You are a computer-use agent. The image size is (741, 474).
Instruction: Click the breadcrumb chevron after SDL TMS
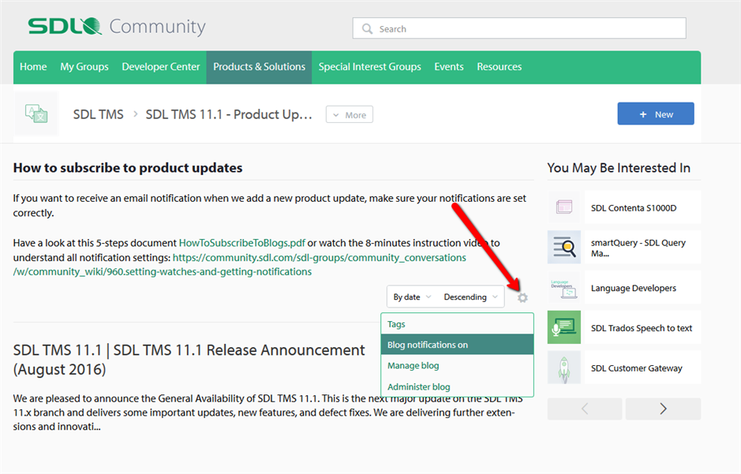[x=135, y=114]
